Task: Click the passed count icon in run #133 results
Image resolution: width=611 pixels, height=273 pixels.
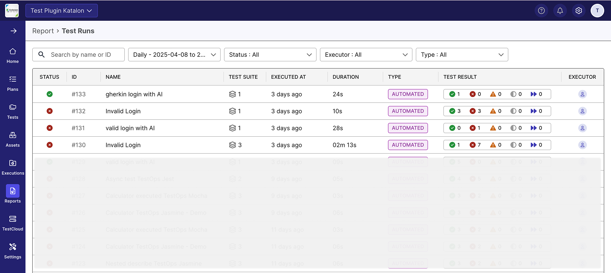Action: coord(452,94)
